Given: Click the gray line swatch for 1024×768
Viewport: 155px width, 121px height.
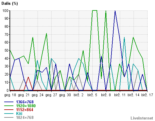Looking at the screenshot, I should pos(9,117).
